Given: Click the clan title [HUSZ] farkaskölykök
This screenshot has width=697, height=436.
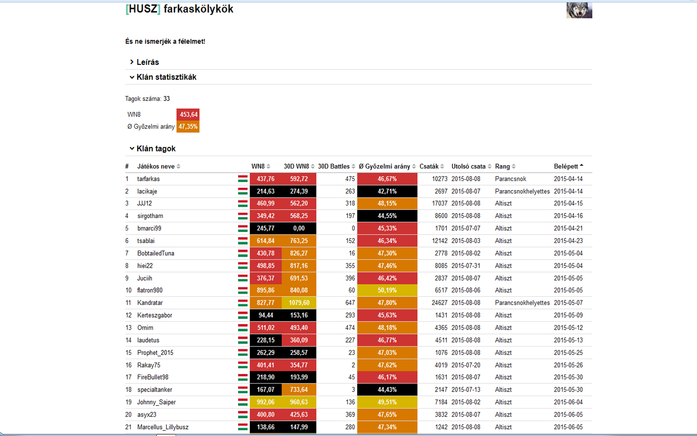Looking at the screenshot, I should click(x=179, y=9).
